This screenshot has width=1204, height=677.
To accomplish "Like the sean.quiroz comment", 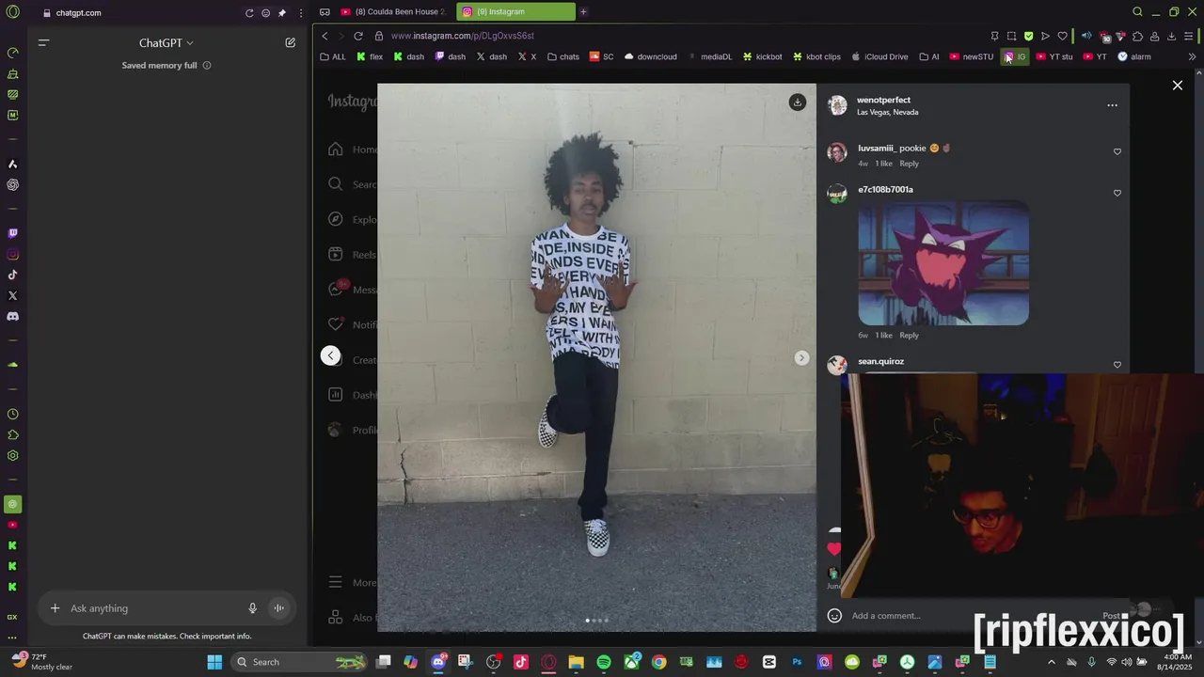I will click(1117, 365).
